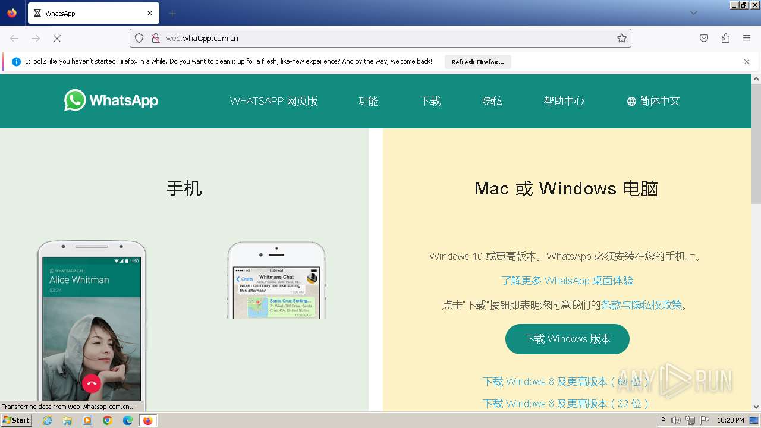The width and height of the screenshot is (761, 428).
Task: Close the WhatsApp tab
Action: point(150,13)
